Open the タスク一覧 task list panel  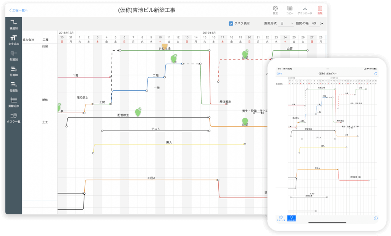(x=14, y=119)
